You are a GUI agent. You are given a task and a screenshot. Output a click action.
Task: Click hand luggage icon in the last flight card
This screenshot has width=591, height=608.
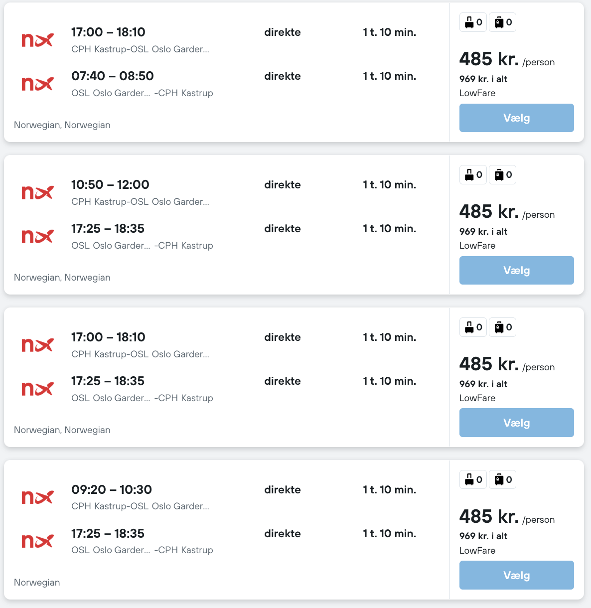[469, 480]
